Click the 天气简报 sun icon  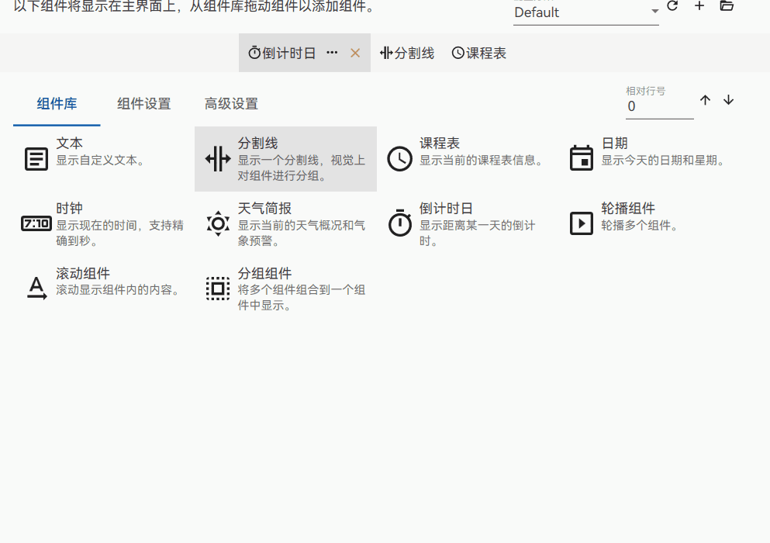tap(218, 223)
